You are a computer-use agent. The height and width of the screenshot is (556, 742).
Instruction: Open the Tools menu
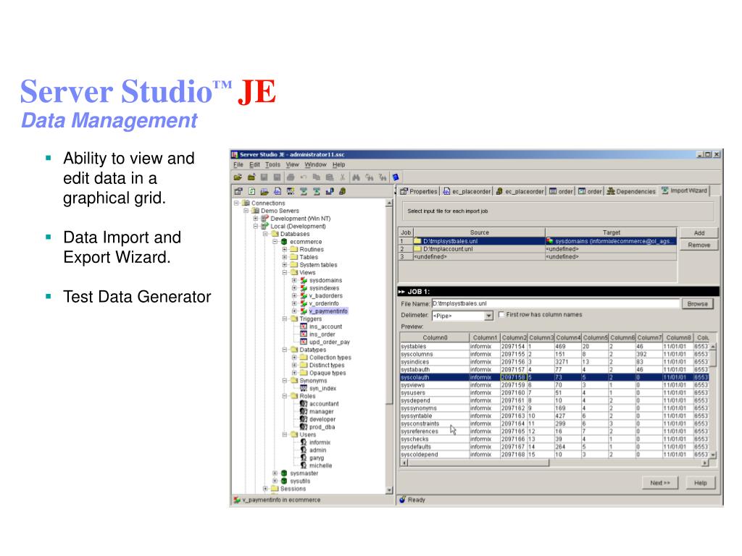click(x=272, y=164)
